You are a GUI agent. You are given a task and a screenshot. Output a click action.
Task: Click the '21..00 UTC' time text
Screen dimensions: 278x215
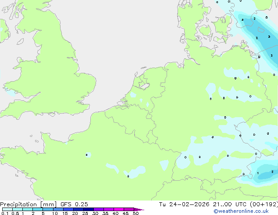(230, 204)
